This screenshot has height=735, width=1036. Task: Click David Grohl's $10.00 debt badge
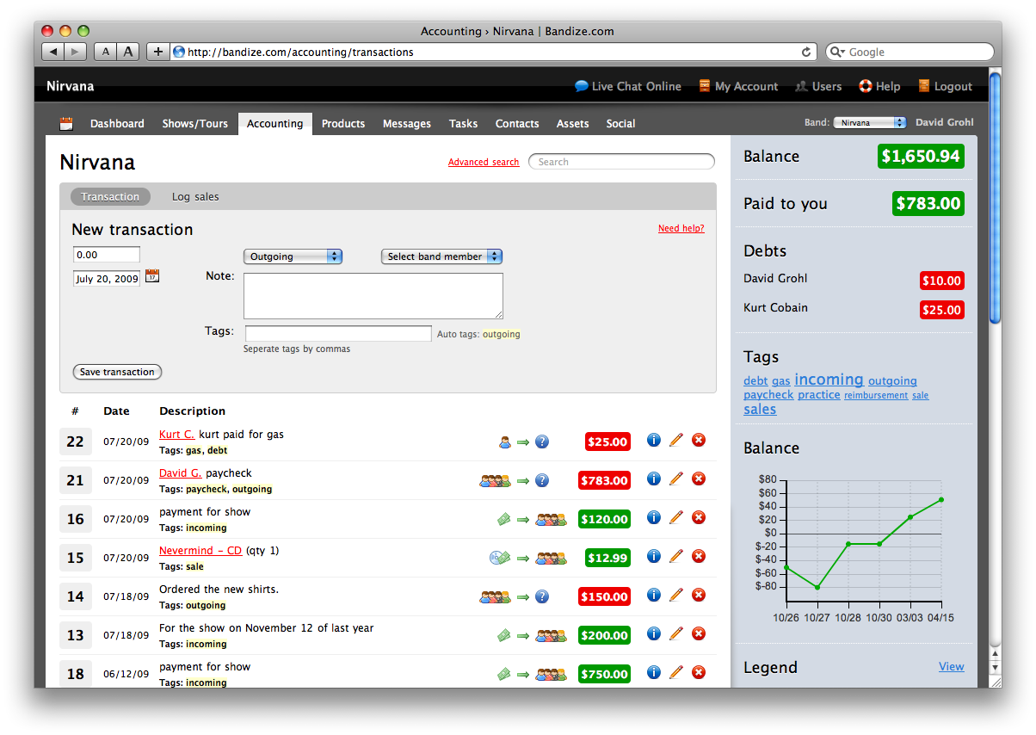pyautogui.click(x=942, y=281)
